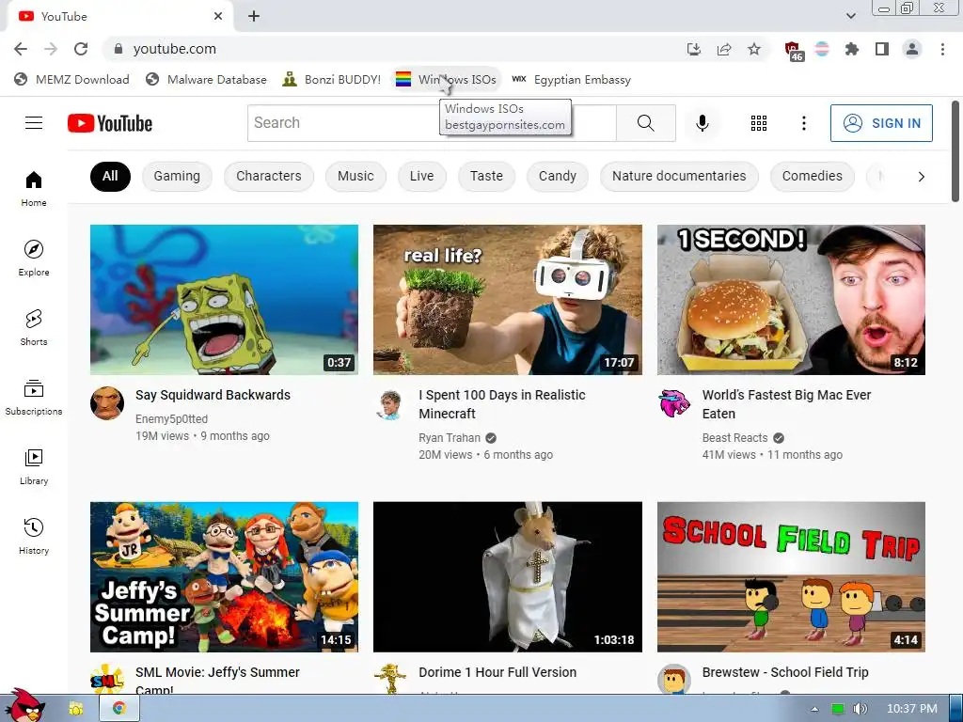Screen dimensions: 963x722
Task: Click in the YouTube Search field
Action: coord(432,123)
